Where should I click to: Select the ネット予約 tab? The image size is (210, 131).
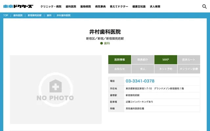[166, 69]
